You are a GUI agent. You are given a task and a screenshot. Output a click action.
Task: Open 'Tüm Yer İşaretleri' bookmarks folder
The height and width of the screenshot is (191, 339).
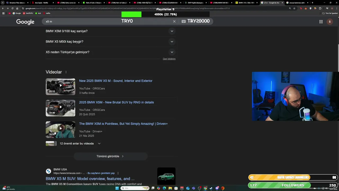[x=330, y=13]
